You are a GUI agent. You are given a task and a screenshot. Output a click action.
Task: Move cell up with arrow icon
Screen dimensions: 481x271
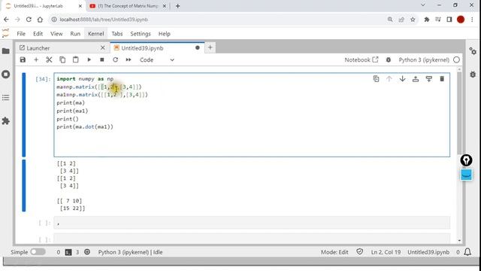[389, 79]
